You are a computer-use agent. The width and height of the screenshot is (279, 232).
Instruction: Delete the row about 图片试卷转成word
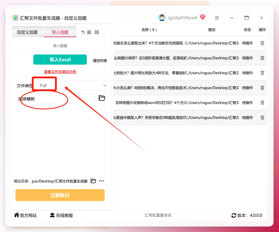pyautogui.click(x=262, y=103)
